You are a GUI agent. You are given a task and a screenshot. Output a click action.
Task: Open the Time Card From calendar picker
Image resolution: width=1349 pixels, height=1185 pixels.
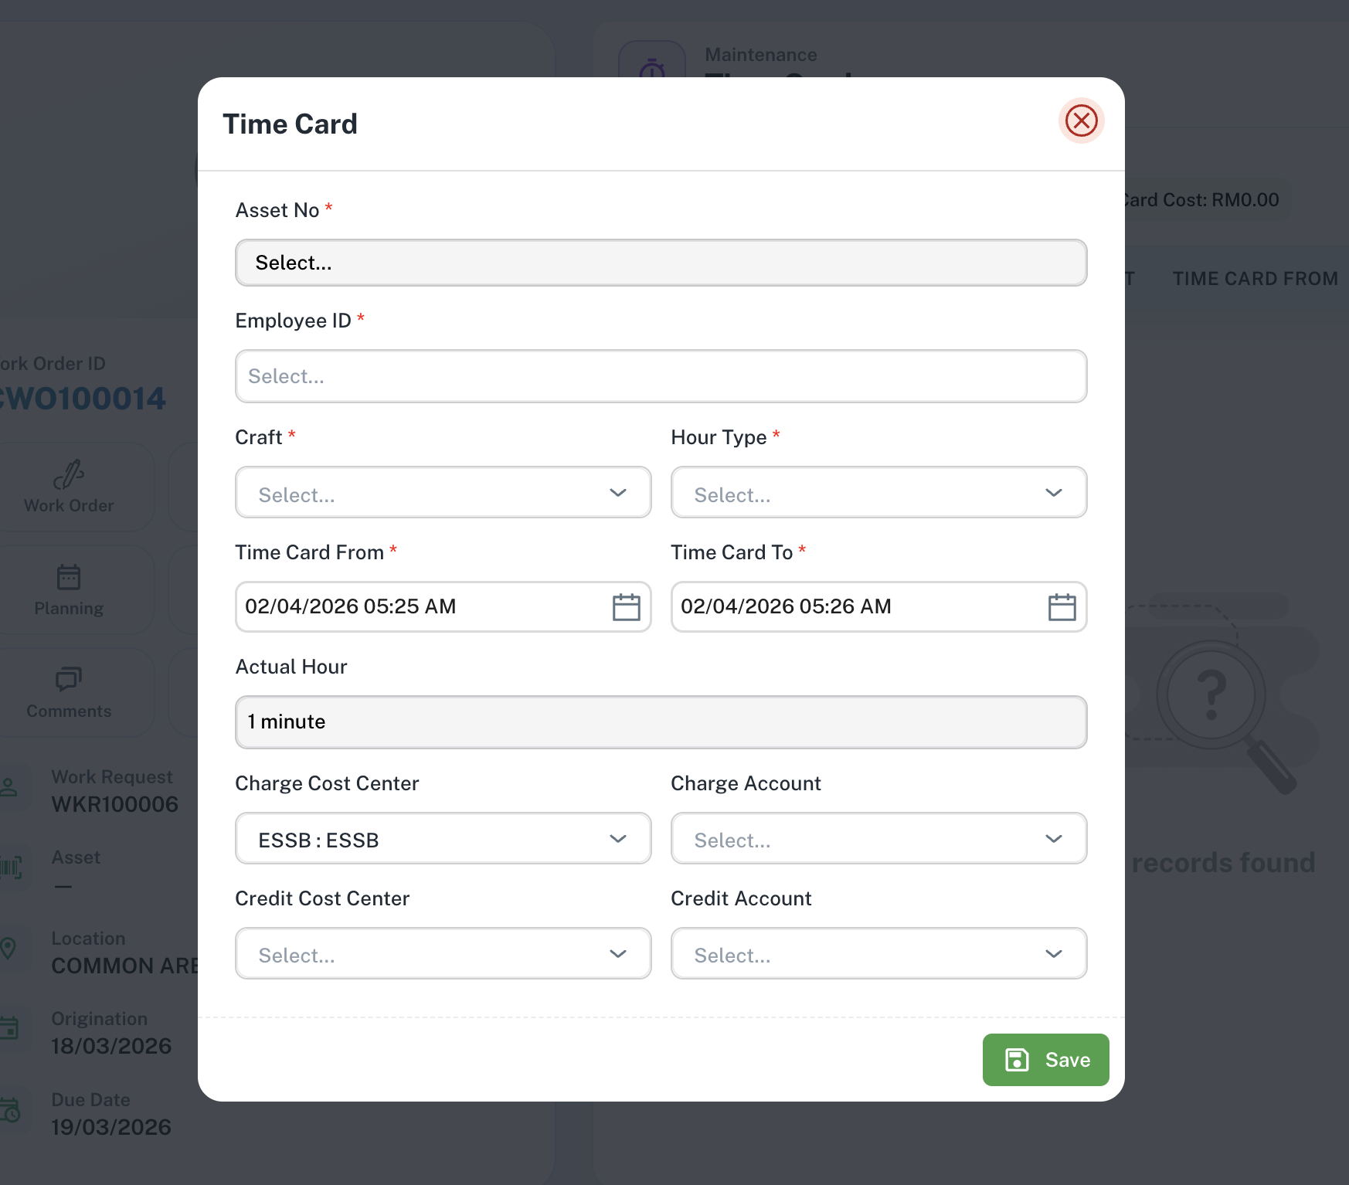[x=626, y=607]
